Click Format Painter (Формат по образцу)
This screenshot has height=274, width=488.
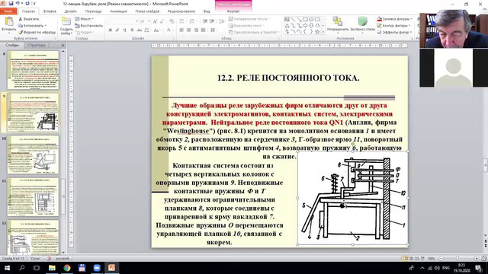pyautogui.click(x=37, y=32)
